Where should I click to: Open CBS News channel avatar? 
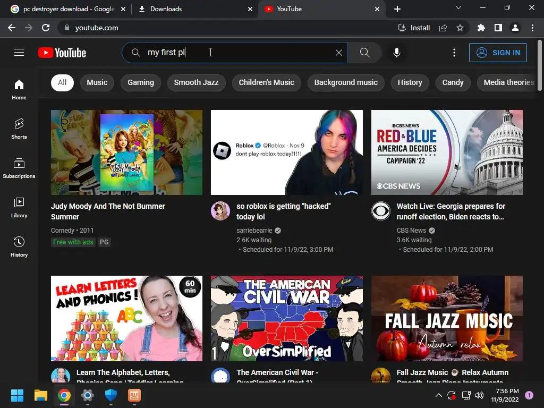click(381, 210)
